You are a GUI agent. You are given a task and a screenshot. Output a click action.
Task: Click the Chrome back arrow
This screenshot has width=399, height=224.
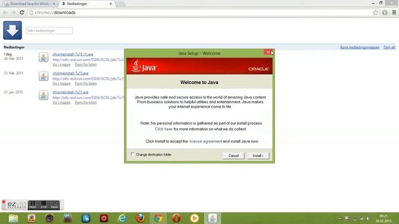5,12
